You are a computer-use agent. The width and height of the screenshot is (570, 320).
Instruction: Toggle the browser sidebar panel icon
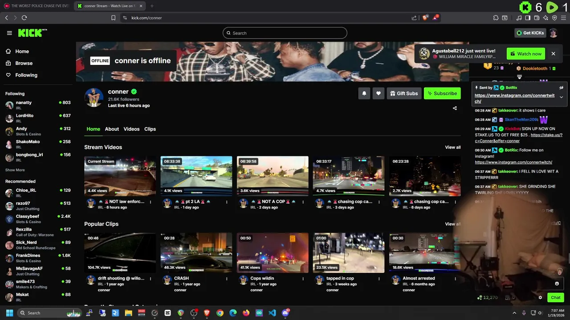pyautogui.click(x=528, y=18)
